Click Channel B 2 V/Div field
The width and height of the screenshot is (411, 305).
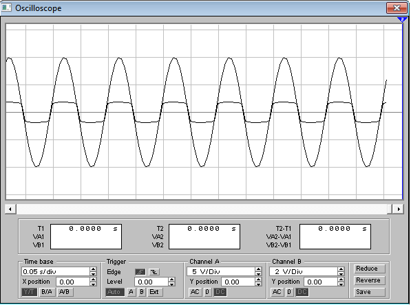point(304,271)
